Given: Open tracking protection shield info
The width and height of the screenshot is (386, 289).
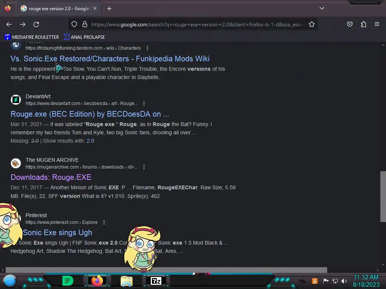Looking at the screenshot, I should coord(74,24).
